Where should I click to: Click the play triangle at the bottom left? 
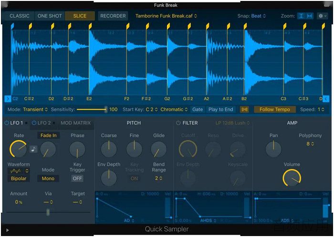pos(8,230)
